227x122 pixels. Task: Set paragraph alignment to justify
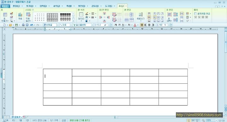pos(142,25)
